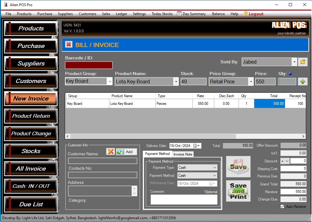Click the green plus add item icon
This screenshot has width=312, height=222.
(303, 81)
